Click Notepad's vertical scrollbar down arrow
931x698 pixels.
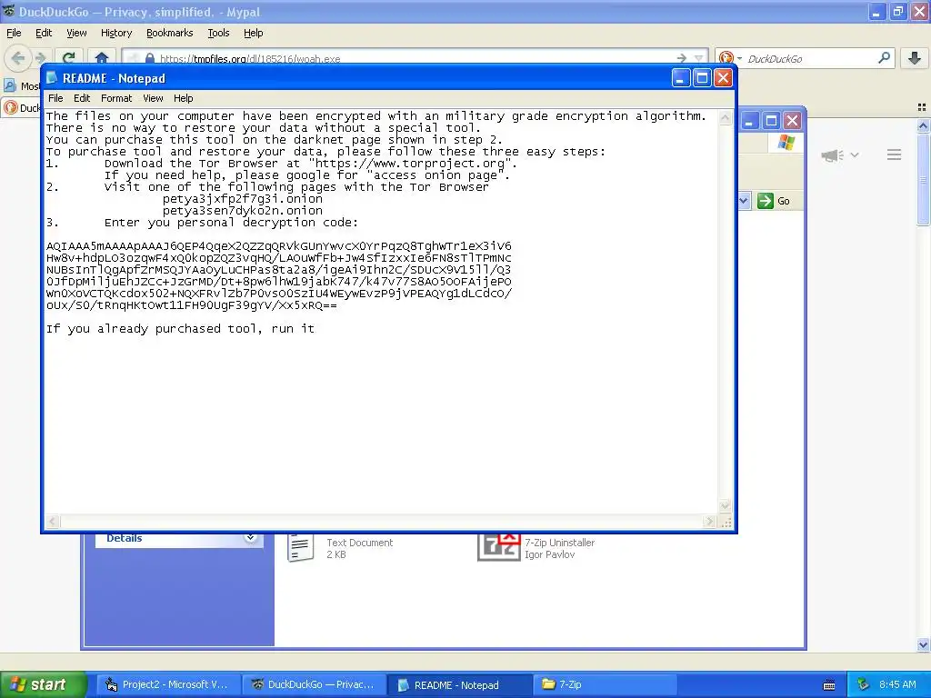[725, 505]
